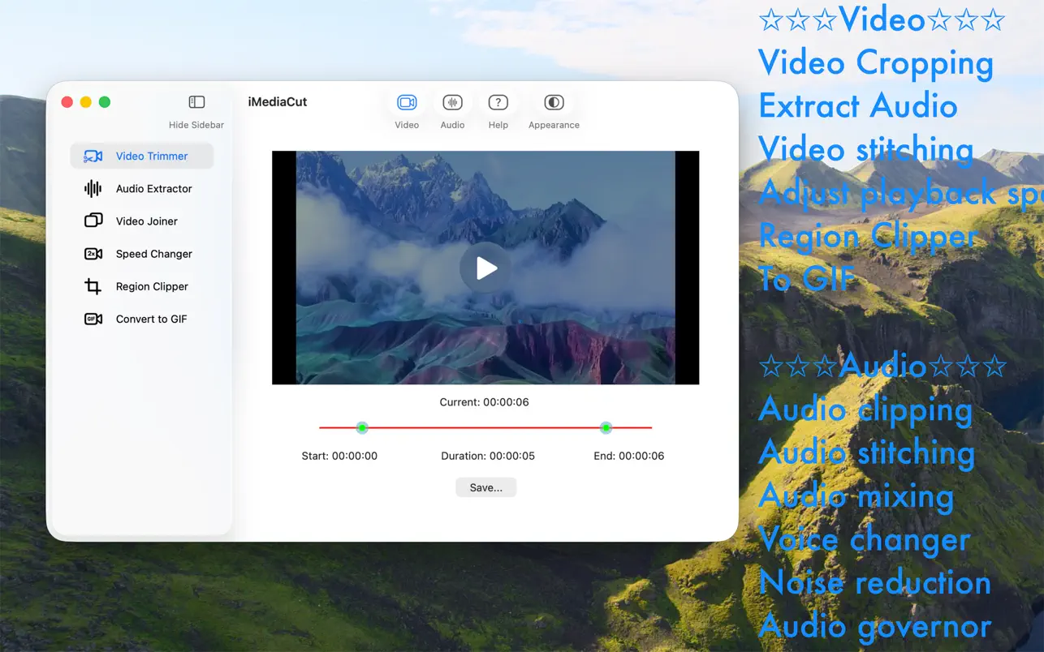This screenshot has height=652, width=1044.
Task: Click the start trim handle on timeline
Action: coord(362,427)
